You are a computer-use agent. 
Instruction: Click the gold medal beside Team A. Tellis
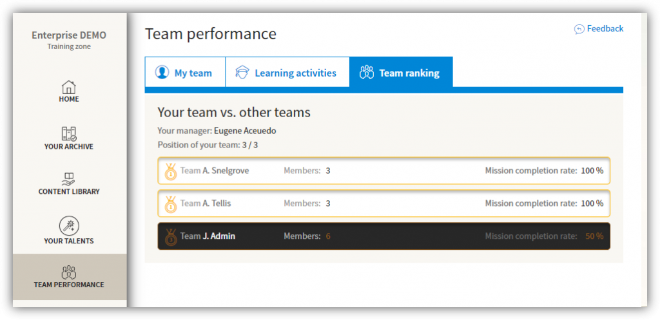pyautogui.click(x=171, y=204)
